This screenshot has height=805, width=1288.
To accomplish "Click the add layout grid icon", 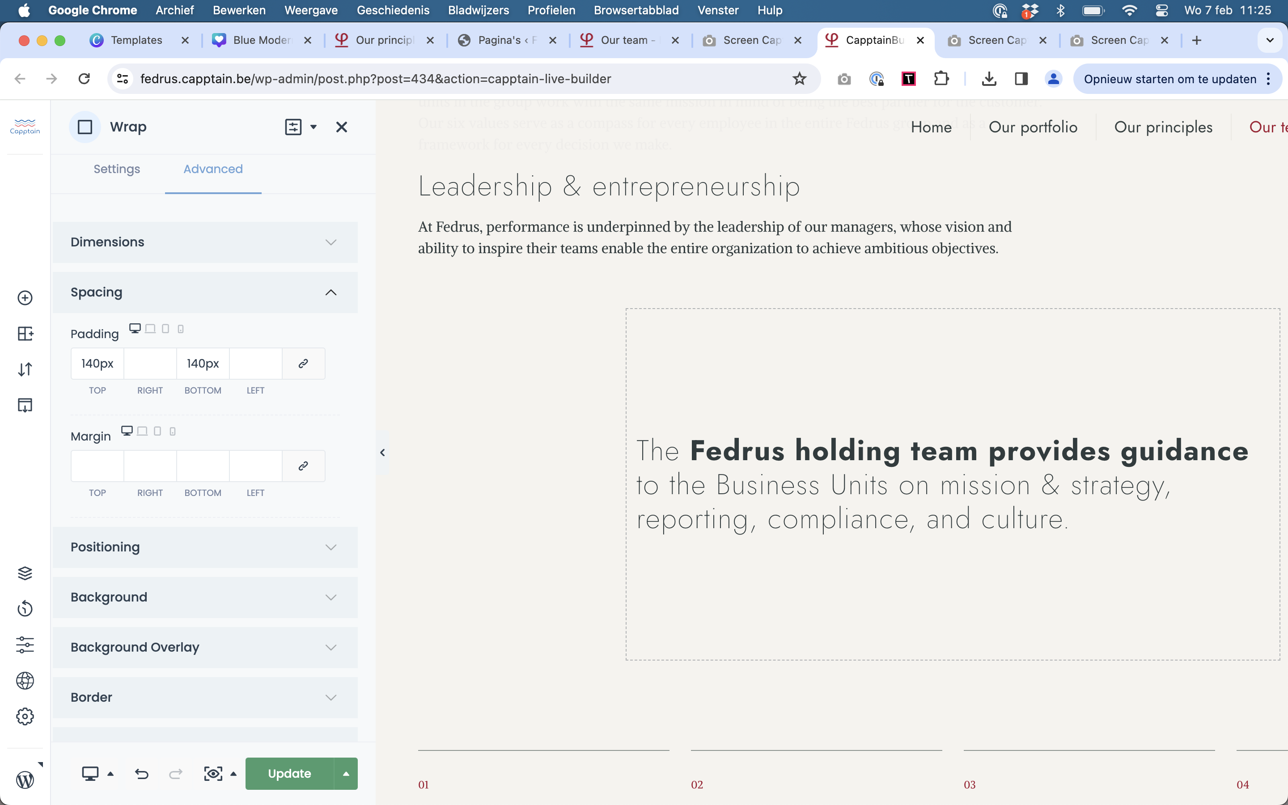I will (25, 334).
